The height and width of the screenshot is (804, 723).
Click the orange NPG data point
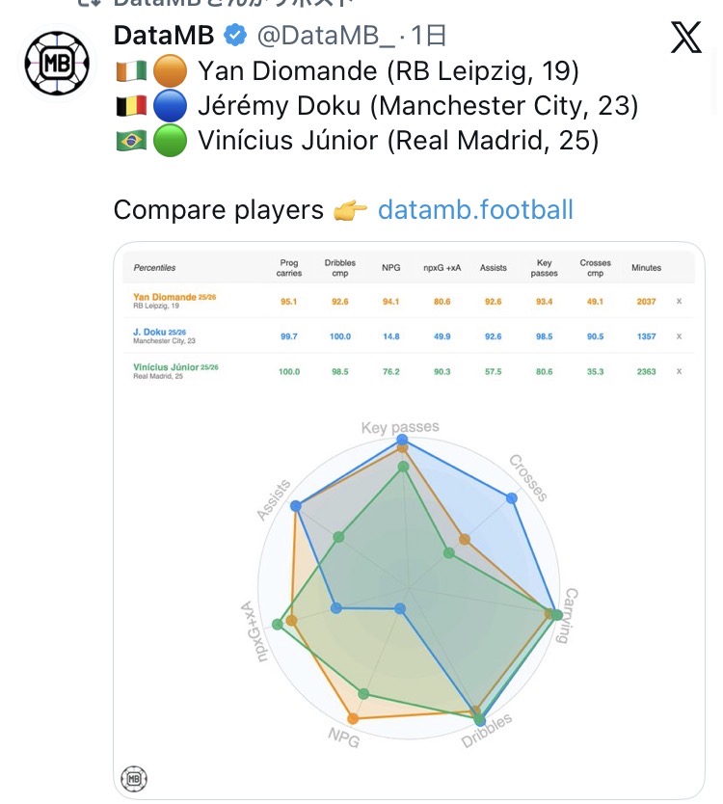[x=353, y=718]
